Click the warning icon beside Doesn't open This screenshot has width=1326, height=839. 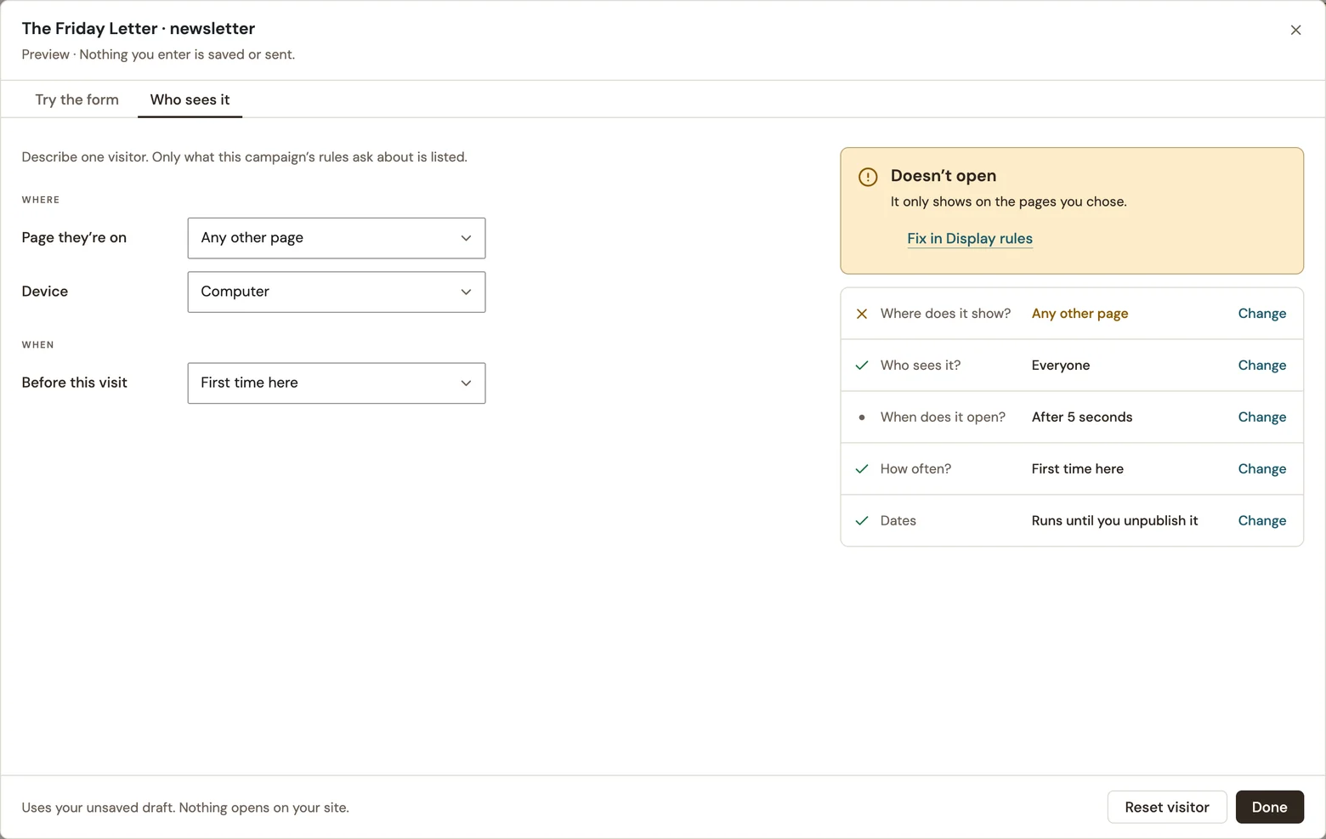[868, 177]
